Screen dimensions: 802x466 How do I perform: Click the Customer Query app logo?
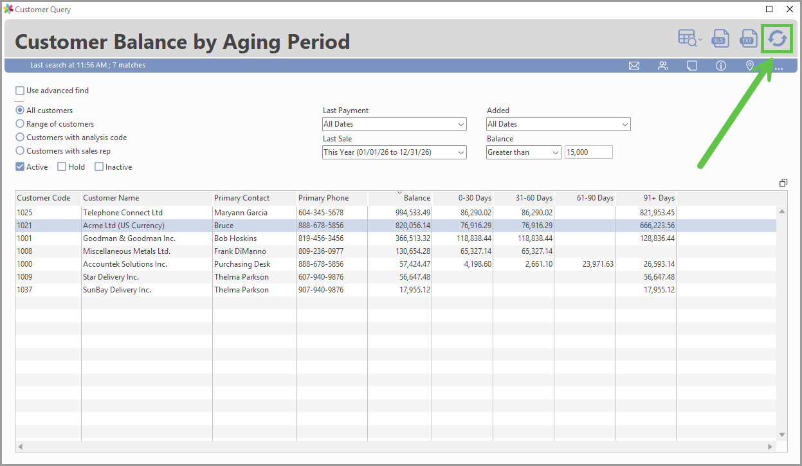click(x=8, y=9)
